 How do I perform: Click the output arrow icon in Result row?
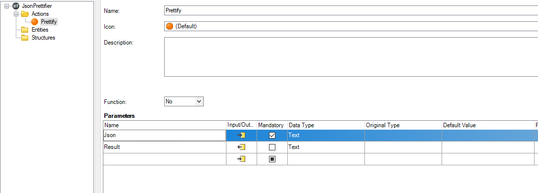tap(241, 147)
